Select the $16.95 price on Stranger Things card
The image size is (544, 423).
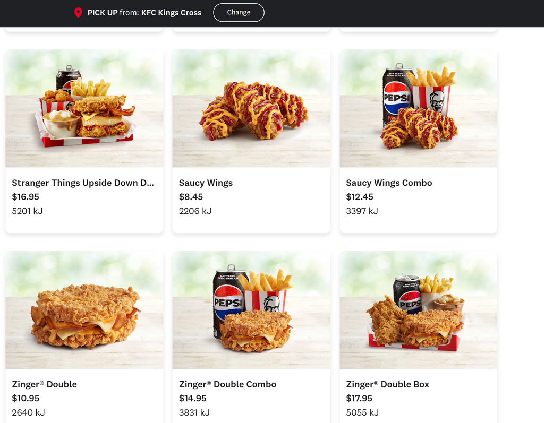click(25, 197)
